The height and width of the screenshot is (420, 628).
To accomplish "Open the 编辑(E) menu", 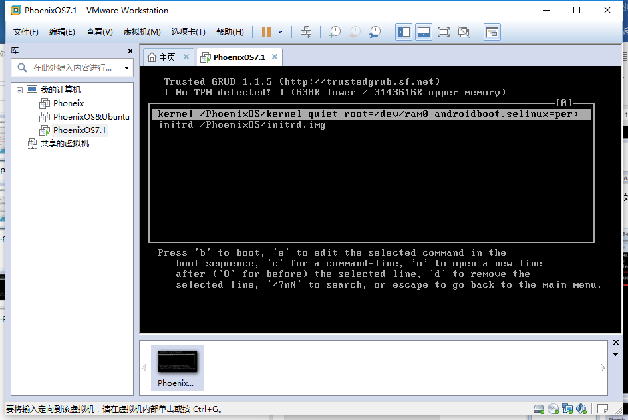I will point(62,32).
